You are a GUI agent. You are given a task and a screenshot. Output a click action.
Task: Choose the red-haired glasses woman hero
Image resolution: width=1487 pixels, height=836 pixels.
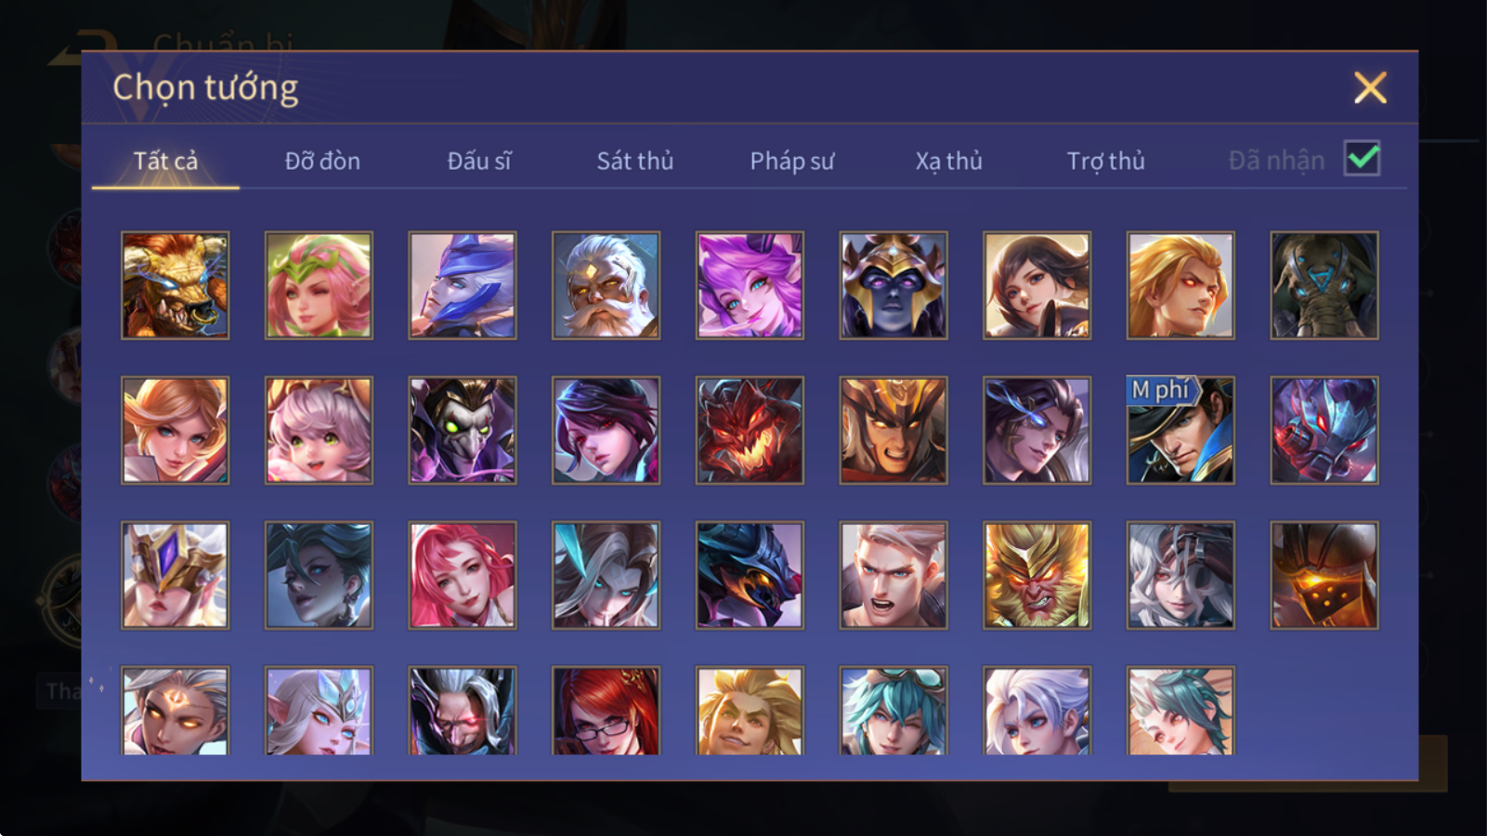(606, 711)
